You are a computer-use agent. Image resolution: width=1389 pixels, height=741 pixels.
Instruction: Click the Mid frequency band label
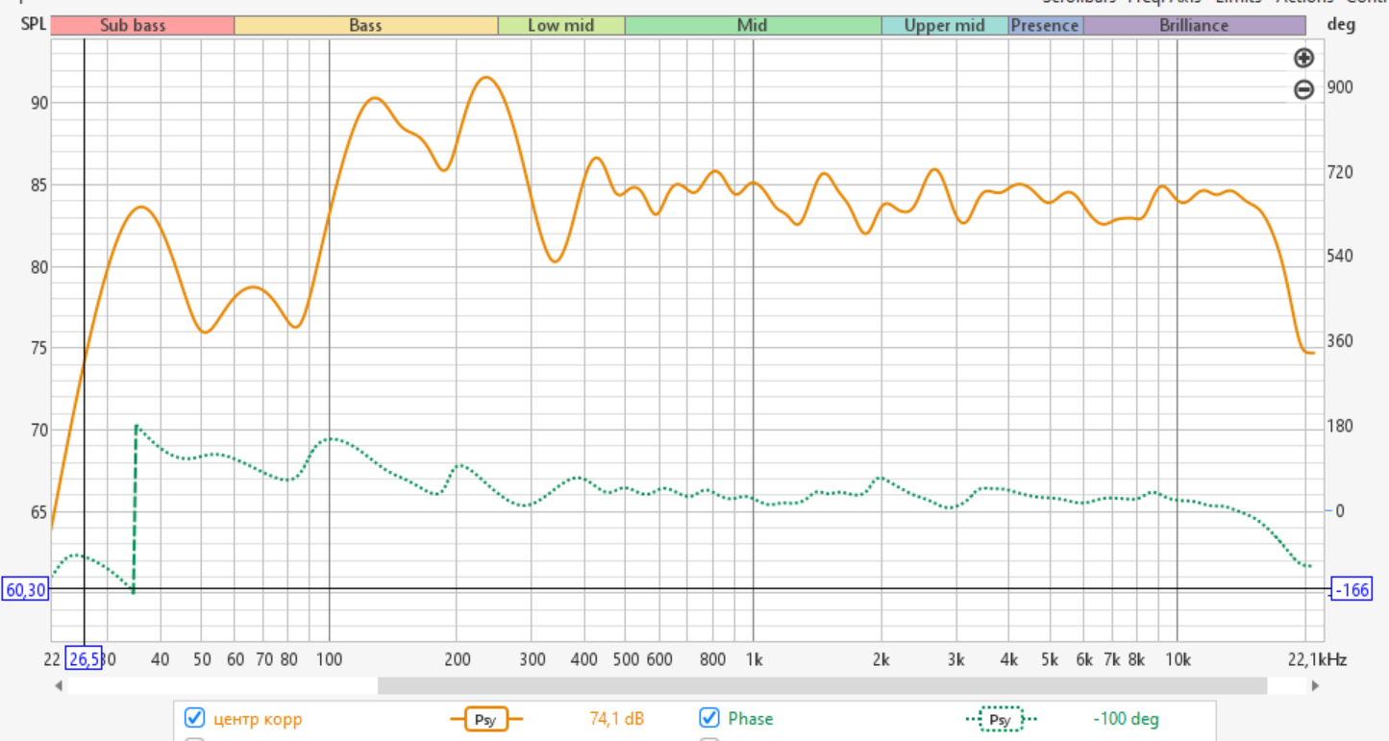(x=752, y=26)
